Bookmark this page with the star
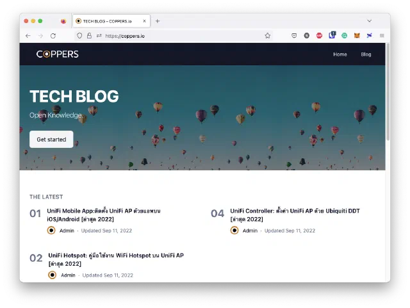This screenshot has height=308, width=410. tap(268, 36)
